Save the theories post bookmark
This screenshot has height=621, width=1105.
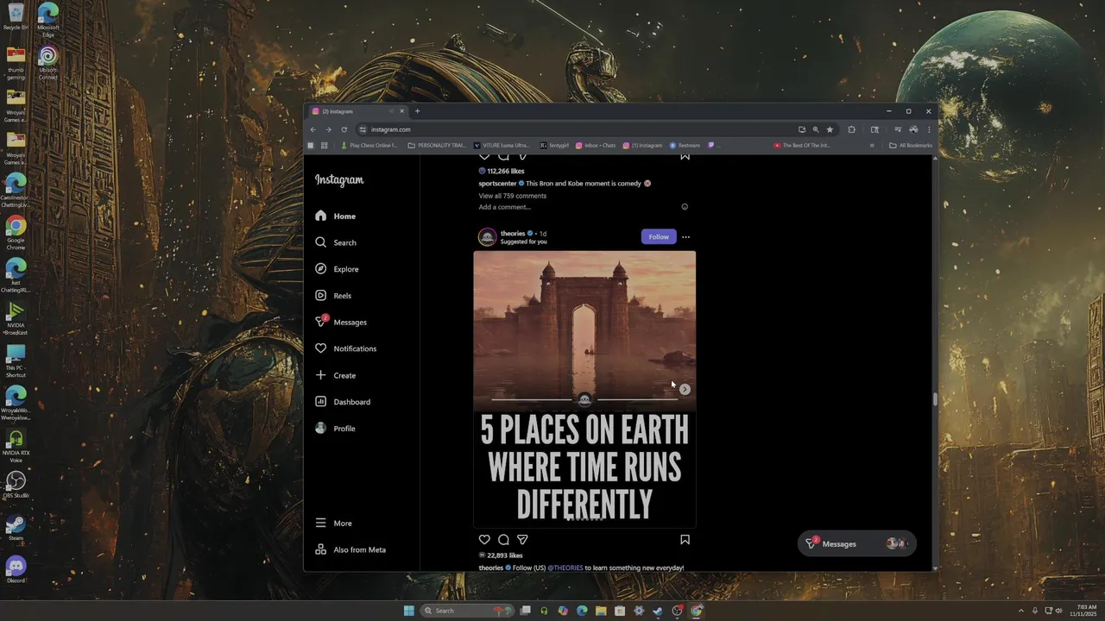click(685, 540)
